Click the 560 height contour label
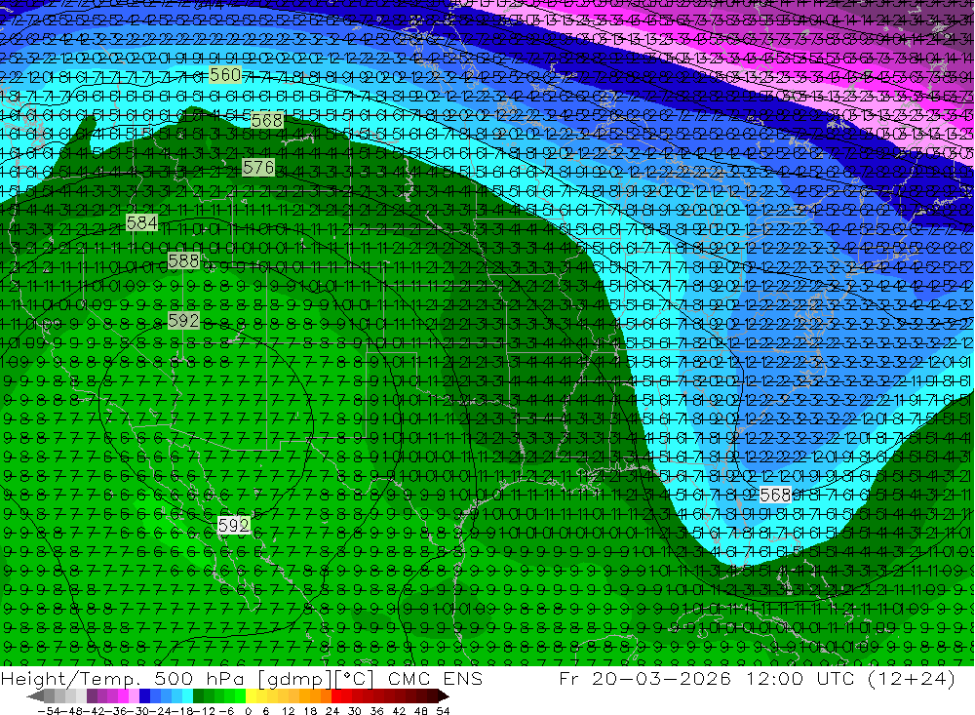This screenshot has width=975, height=715. click(x=225, y=75)
